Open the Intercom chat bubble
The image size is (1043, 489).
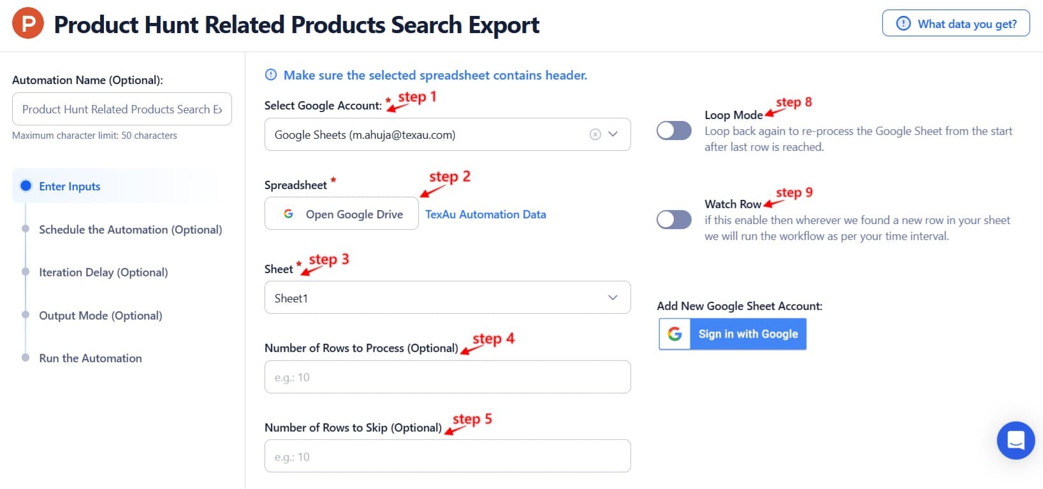(x=1015, y=440)
